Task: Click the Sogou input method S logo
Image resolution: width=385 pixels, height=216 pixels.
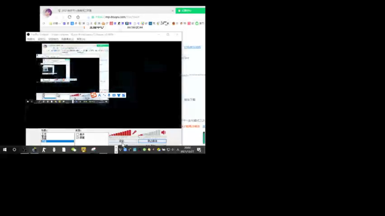Action: pos(93,95)
